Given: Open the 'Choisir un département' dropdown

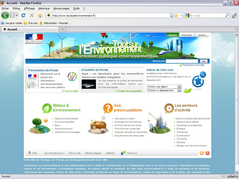Looking at the screenshot, I should (x=164, y=90).
